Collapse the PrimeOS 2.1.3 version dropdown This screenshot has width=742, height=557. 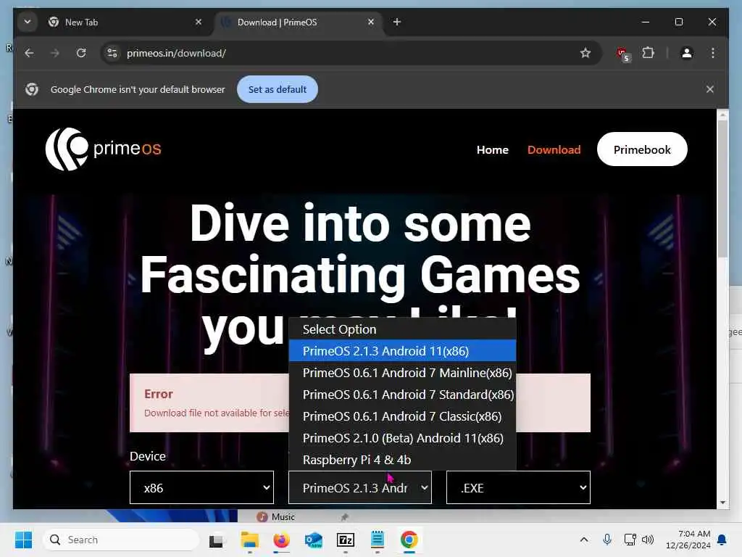coord(360,487)
